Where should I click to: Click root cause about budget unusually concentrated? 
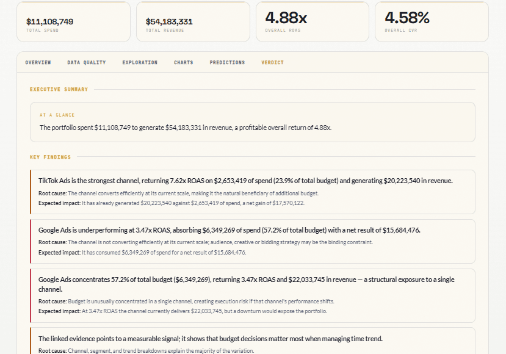186,302
